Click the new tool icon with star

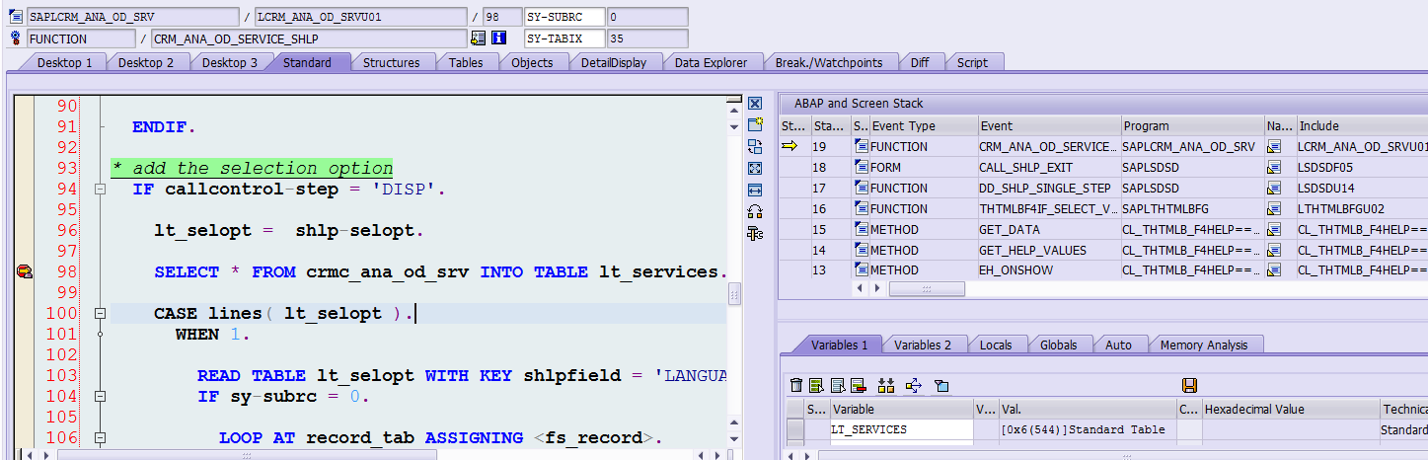coord(755,124)
